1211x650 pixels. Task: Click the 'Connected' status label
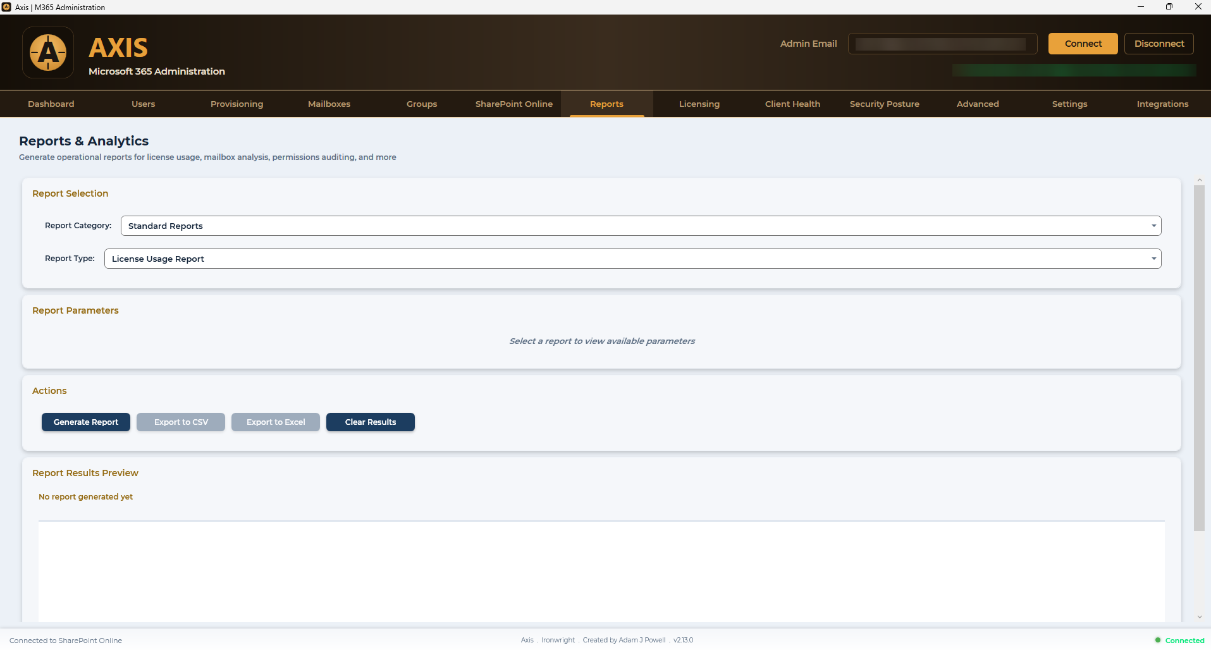[1184, 641]
